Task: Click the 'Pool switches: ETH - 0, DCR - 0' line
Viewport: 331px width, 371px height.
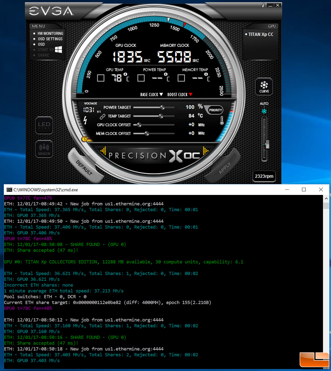Action: click(x=45, y=297)
